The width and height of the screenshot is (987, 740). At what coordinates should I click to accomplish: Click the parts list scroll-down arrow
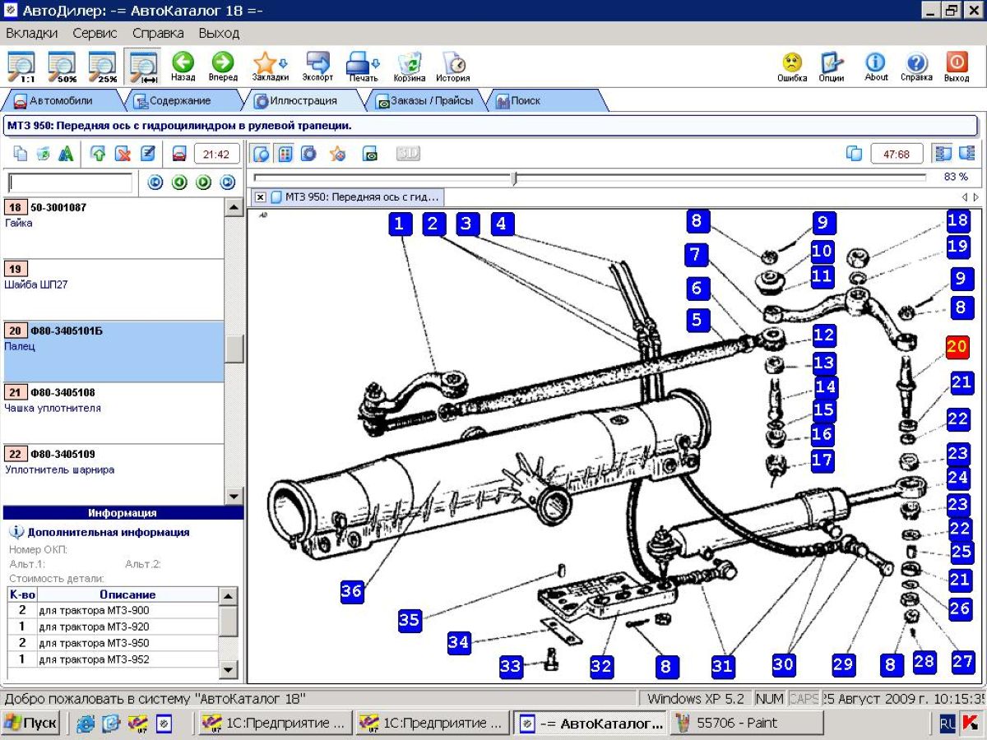click(234, 497)
